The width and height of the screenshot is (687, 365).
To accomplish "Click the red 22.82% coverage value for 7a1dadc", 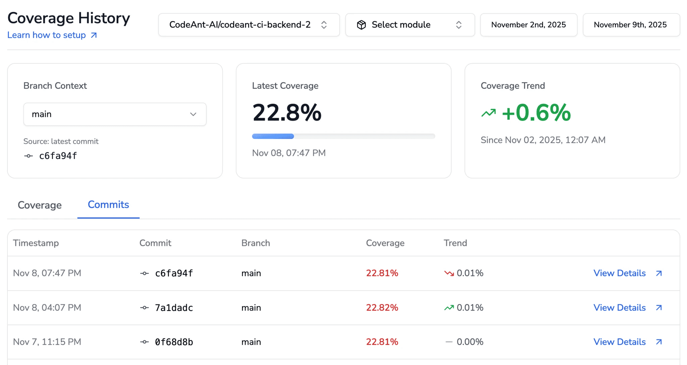I will [x=382, y=307].
